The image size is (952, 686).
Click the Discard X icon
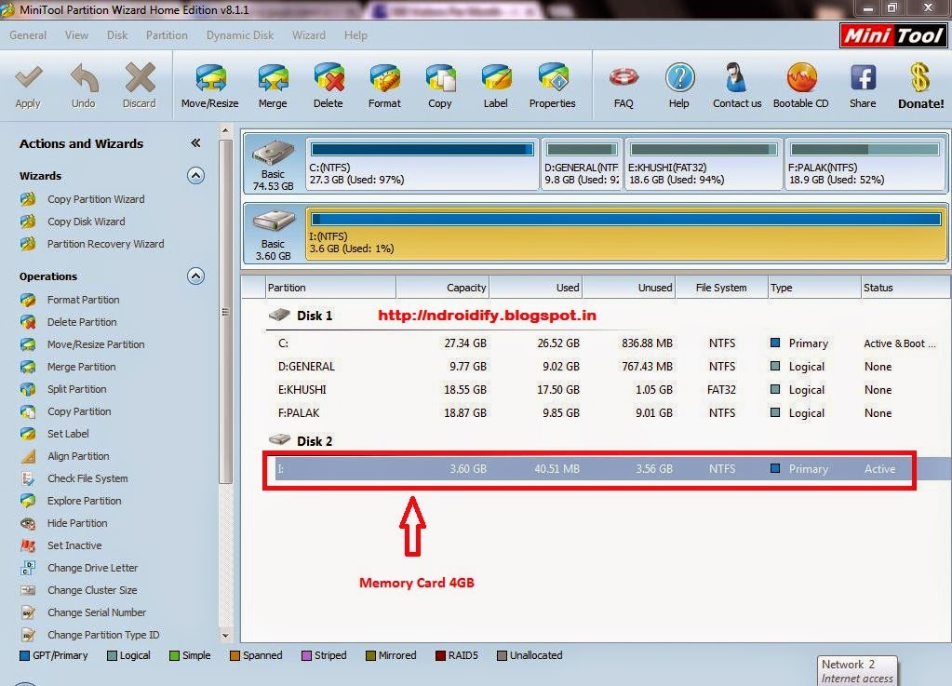click(140, 77)
